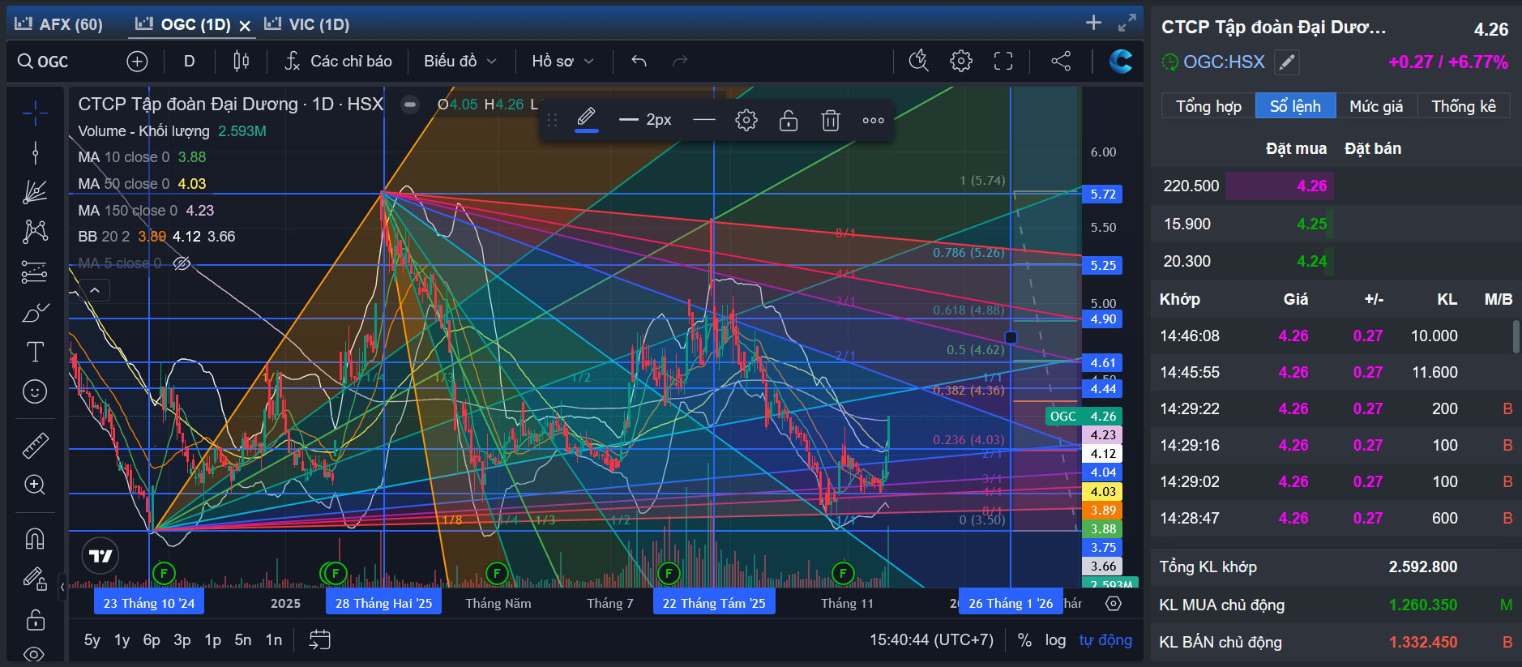Screen dimensions: 1522x667
Task: Switch to the AFX (60) chart tab
Action: (59, 24)
